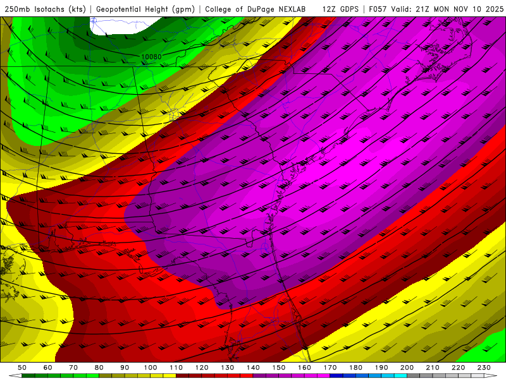Click the "F057 Valid: 21Z MON NOV 10 2025" text
This screenshot has width=506, height=379.
436,9
